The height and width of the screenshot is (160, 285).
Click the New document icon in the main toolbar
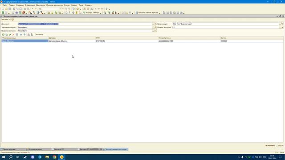pos(3,9)
